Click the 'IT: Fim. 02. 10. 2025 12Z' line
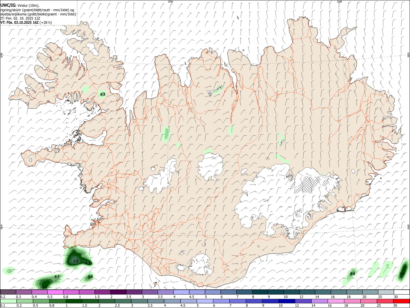The width and height of the screenshot is (410, 308). (20, 18)
